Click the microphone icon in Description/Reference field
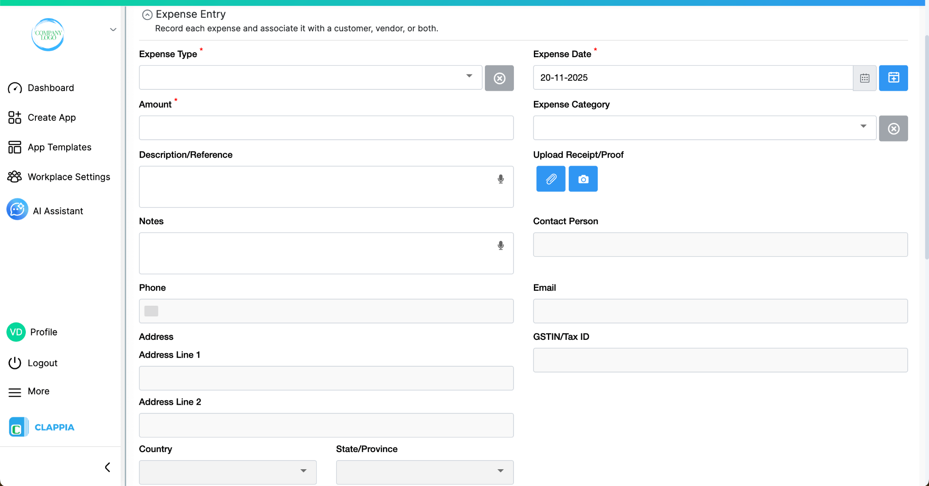This screenshot has width=929, height=486. point(501,179)
